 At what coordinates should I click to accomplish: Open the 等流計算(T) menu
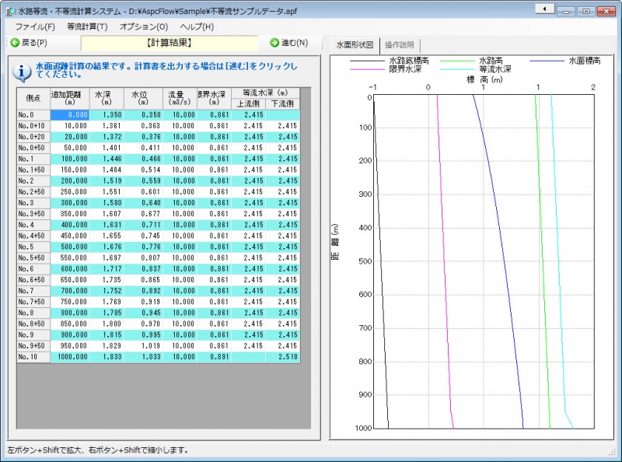pos(87,26)
